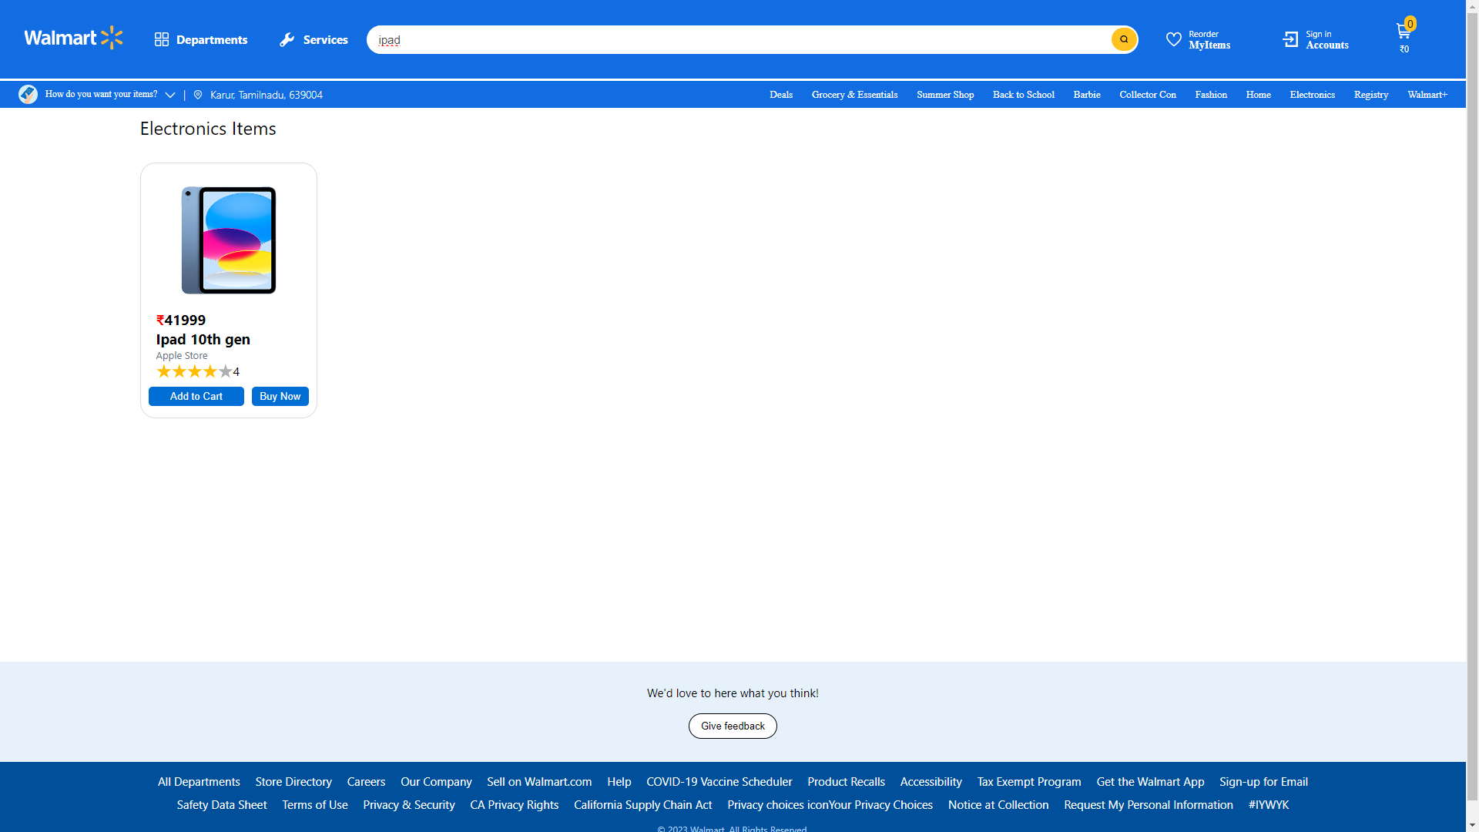Viewport: 1479px width, 832px height.
Task: Add iPad 10th gen to cart
Action: [196, 396]
